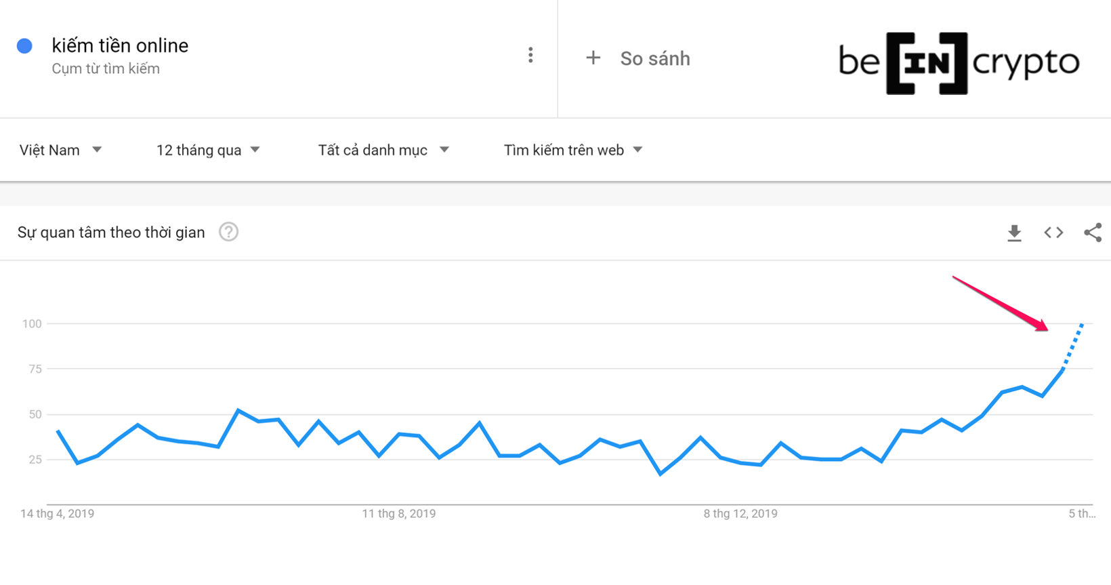This screenshot has width=1111, height=585.
Task: Download the interest over time data
Action: click(1014, 233)
